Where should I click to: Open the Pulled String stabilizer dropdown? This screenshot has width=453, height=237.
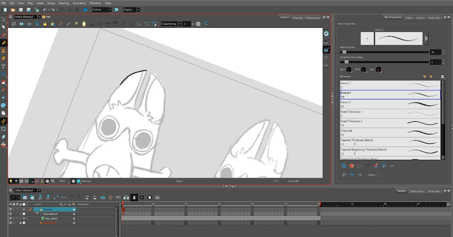pyautogui.click(x=180, y=24)
